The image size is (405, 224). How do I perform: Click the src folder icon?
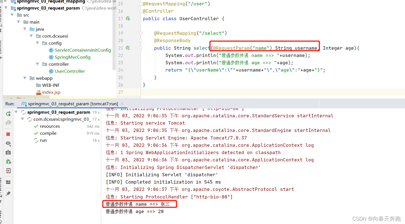pos(19,15)
